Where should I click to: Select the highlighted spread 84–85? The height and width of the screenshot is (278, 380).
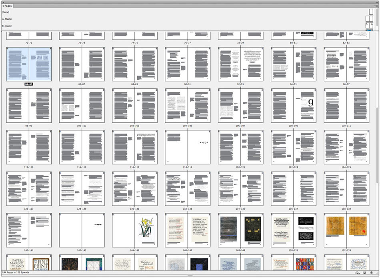[29, 64]
